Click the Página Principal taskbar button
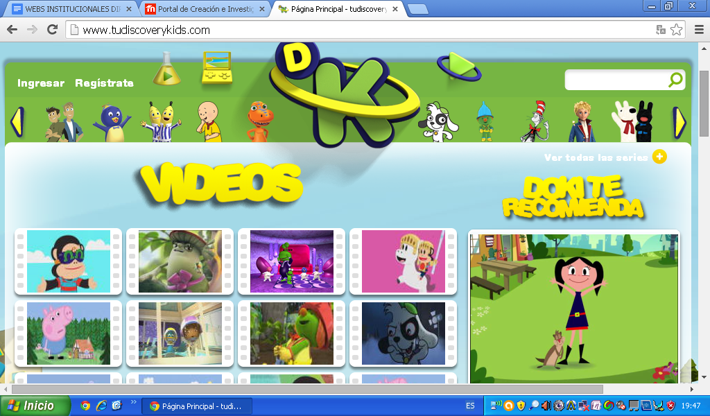710x416 pixels. 196,406
